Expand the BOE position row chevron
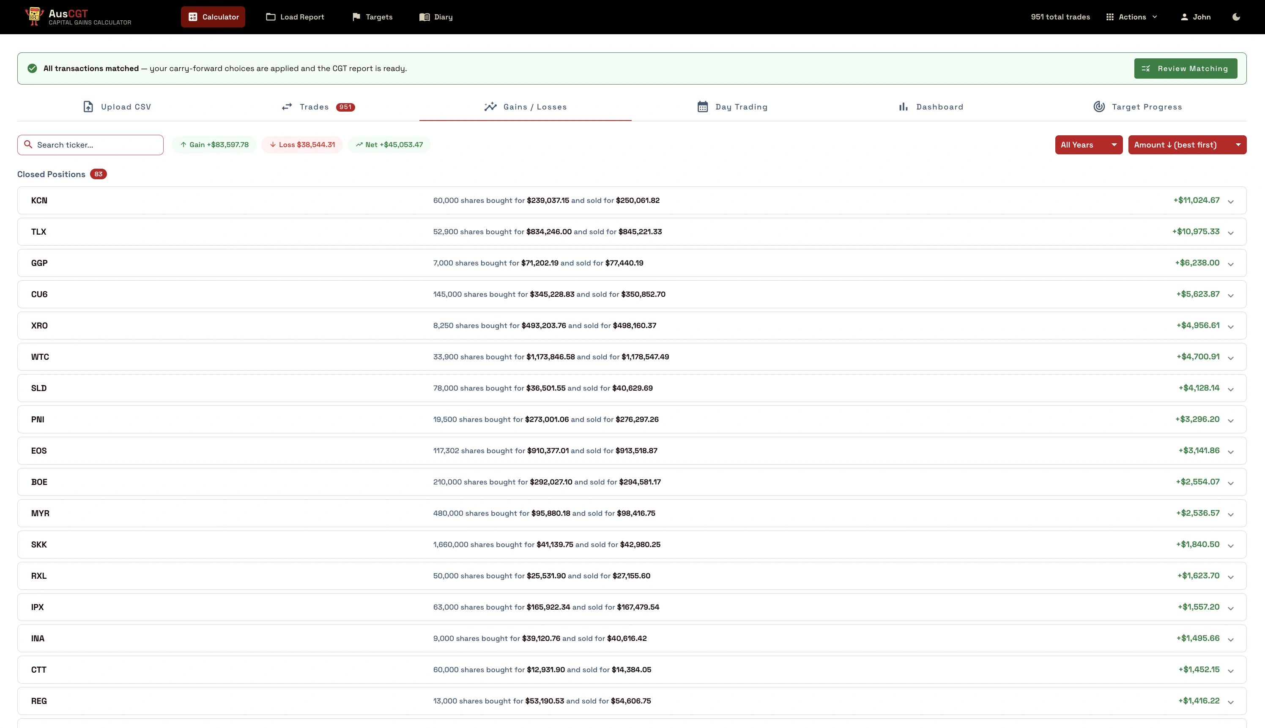Screen dimensions: 1265x728 [x=1230, y=483]
